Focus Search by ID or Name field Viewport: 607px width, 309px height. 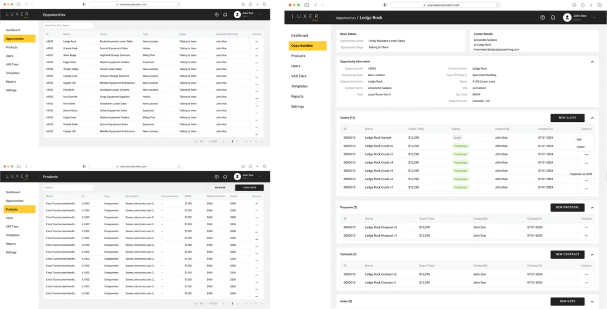pyautogui.click(x=69, y=26)
